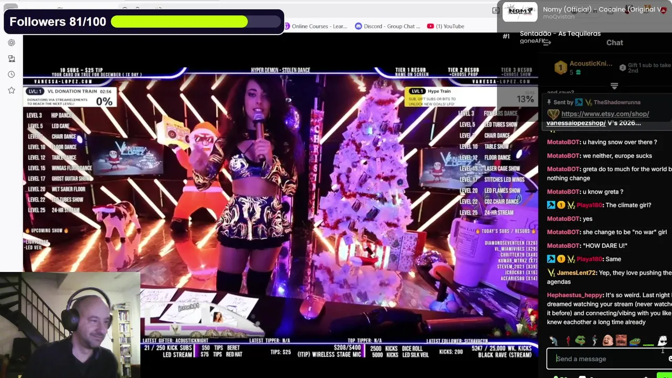Open bookmarks star icon in left sidebar
Screen dimensions: 672x378
(12, 90)
